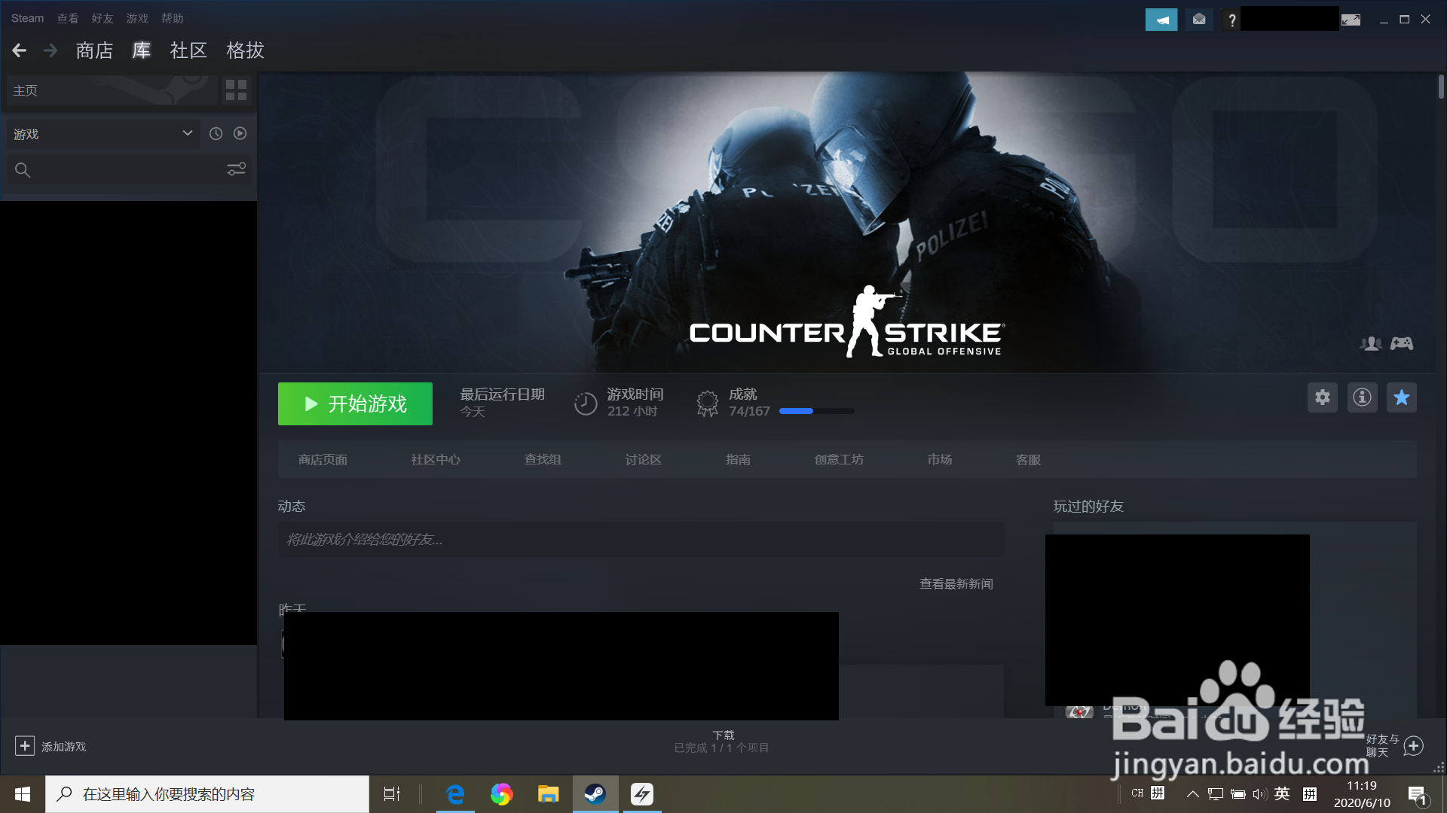Switch library to grid collections view
The height and width of the screenshot is (813, 1447).
tap(237, 90)
